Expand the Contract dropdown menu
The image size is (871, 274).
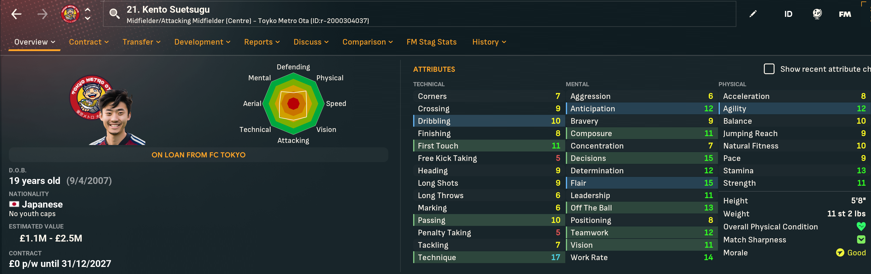point(89,42)
